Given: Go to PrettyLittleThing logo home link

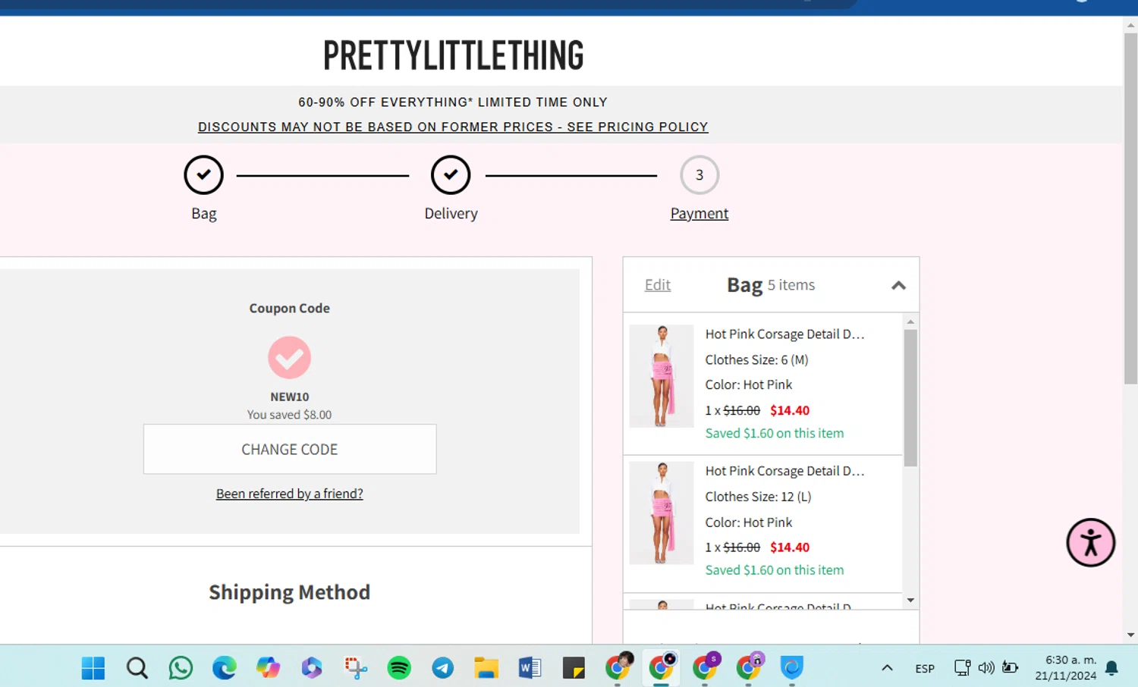Looking at the screenshot, I should (453, 55).
